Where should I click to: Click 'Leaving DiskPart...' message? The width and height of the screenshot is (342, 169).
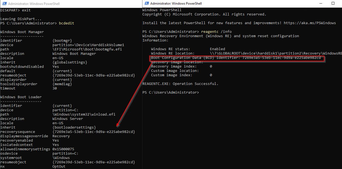point(21,19)
